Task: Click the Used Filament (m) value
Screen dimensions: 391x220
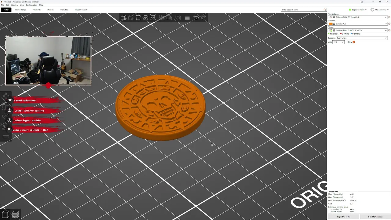Action: pyautogui.click(x=352, y=197)
